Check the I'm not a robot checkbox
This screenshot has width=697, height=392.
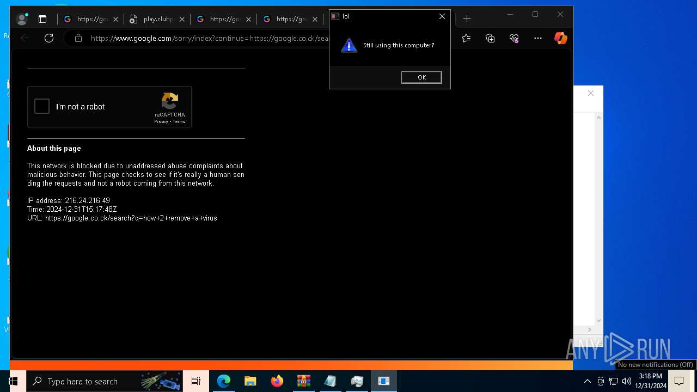(42, 106)
